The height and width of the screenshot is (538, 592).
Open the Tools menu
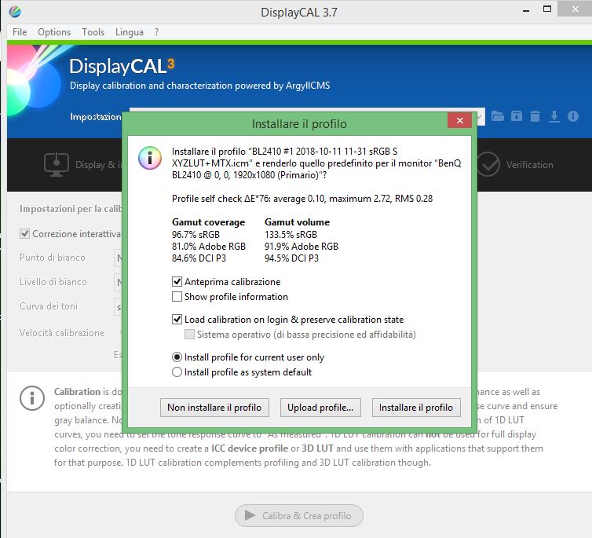[x=93, y=32]
